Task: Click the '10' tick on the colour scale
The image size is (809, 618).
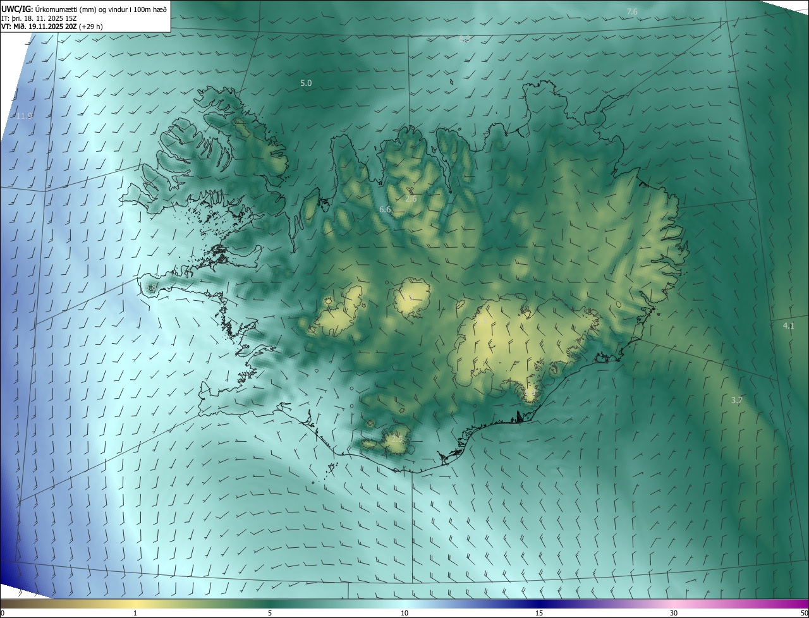Action: click(x=404, y=613)
